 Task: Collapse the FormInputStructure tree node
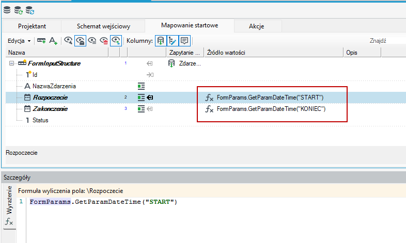point(11,63)
